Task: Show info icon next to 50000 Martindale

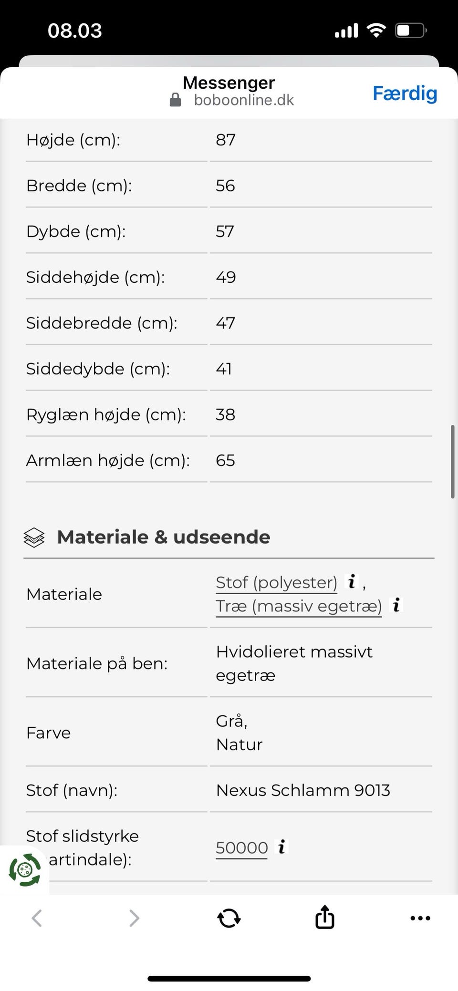Action: point(282,847)
